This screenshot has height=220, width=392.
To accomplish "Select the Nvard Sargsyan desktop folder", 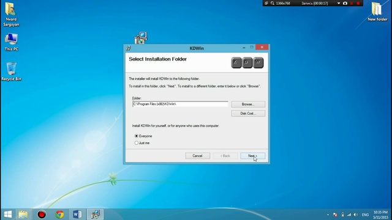I will 11,14.
